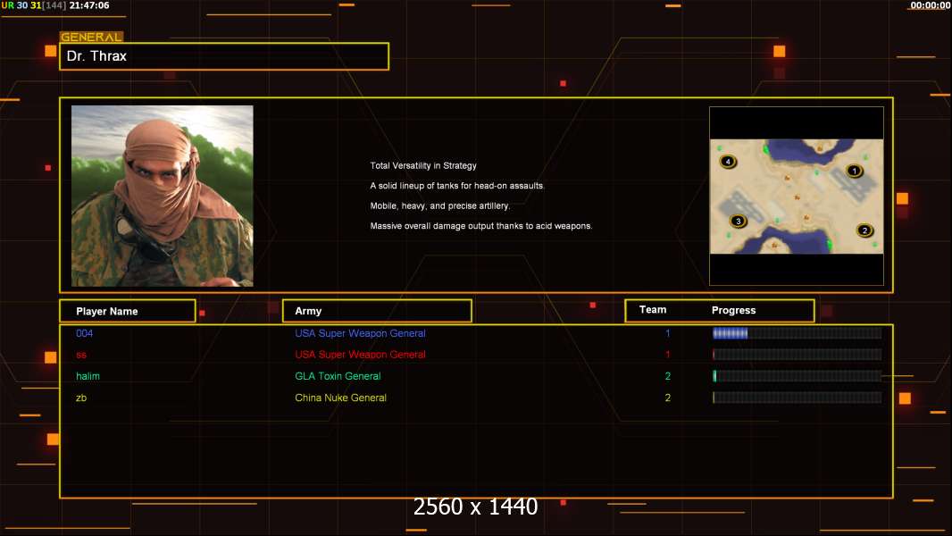
Task: Click the Team column header
Action: pos(653,310)
